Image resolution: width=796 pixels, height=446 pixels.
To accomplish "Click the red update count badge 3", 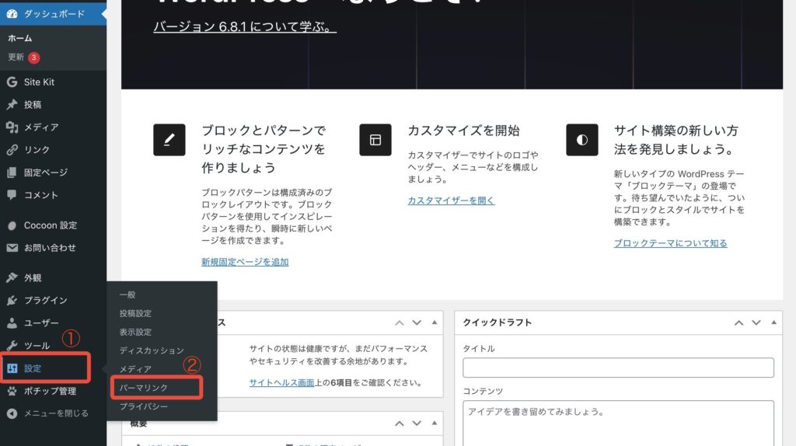I will 33,57.
